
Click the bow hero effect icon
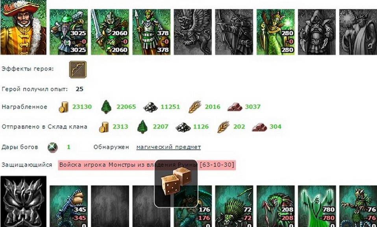pos(78,69)
